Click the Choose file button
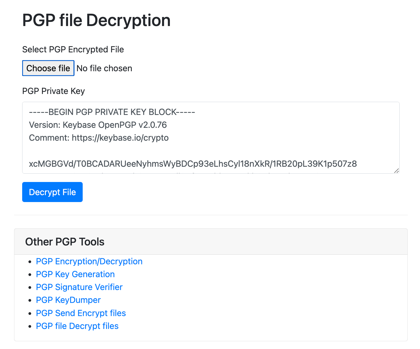Screen dimensions: 420x349 pyautogui.click(x=48, y=68)
